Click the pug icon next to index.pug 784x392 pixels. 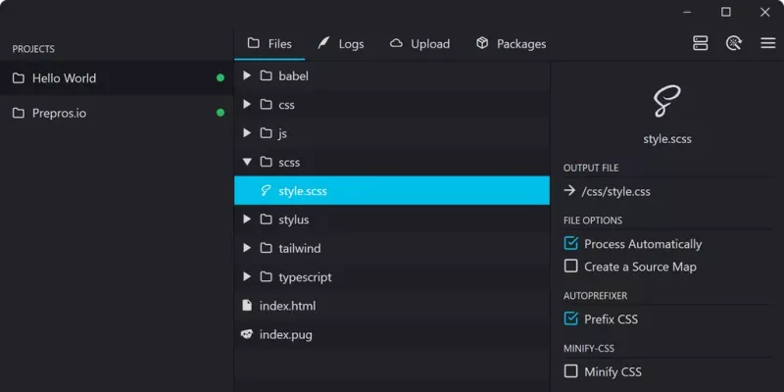pyautogui.click(x=247, y=334)
